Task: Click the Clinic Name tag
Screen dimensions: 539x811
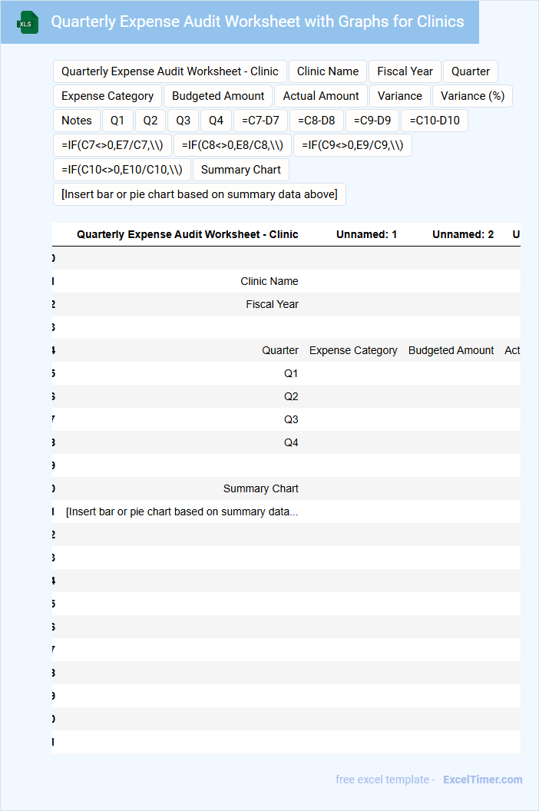Action: [x=327, y=71]
